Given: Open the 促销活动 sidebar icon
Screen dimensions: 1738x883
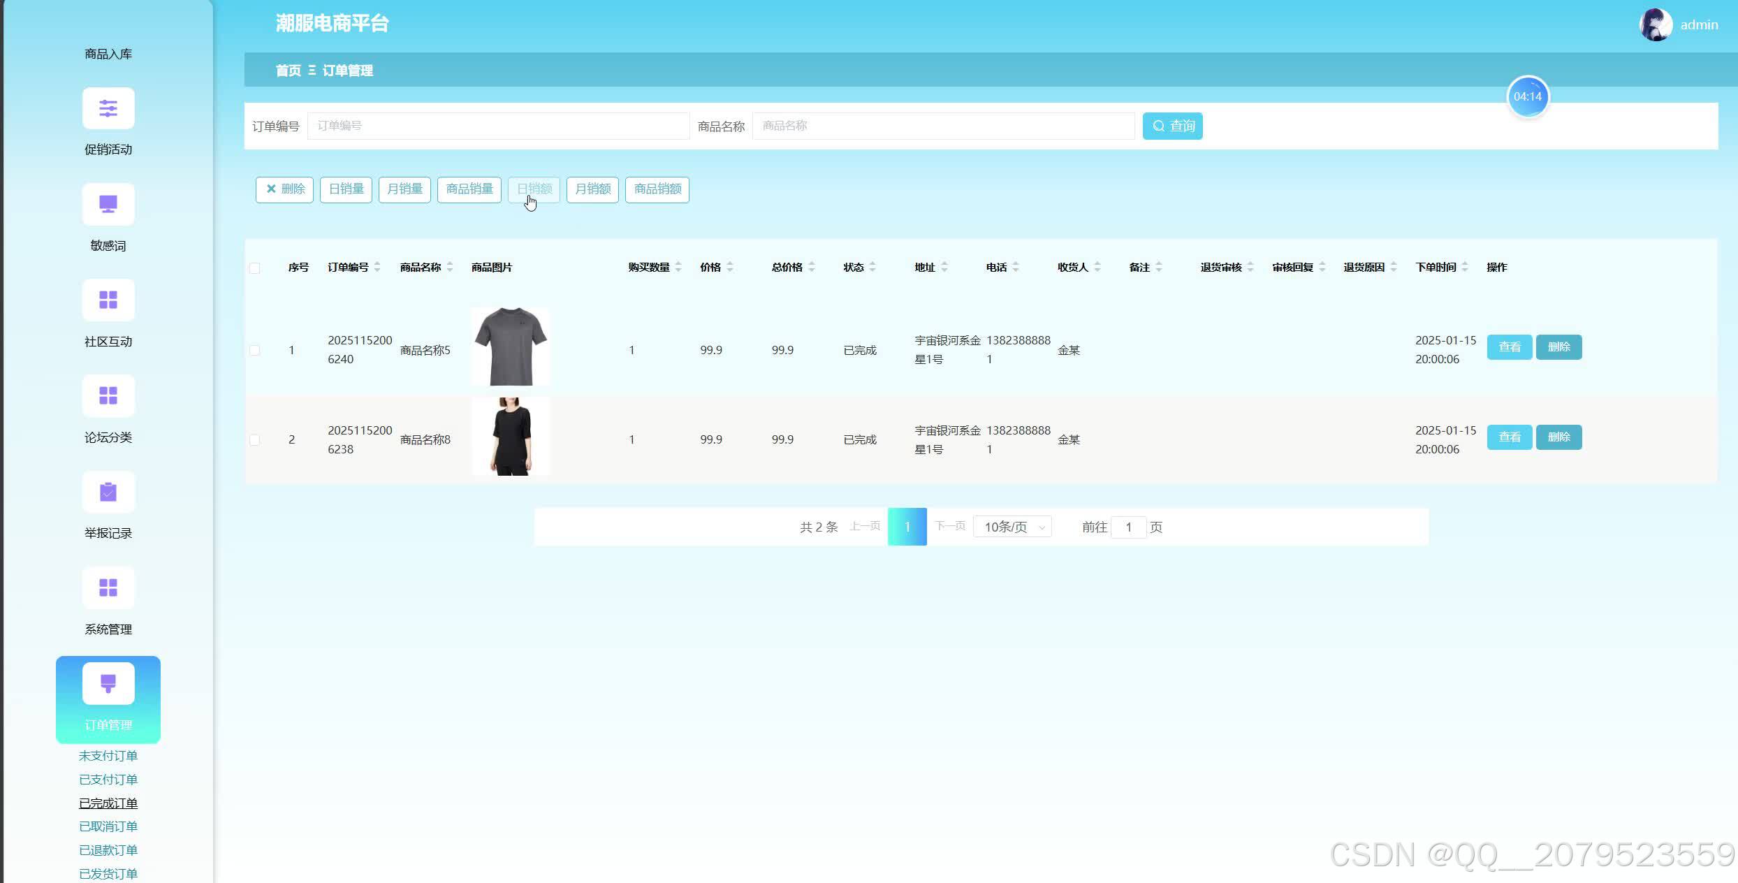Looking at the screenshot, I should (x=108, y=108).
